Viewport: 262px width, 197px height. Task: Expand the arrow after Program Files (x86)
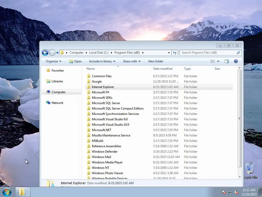pos(143,53)
